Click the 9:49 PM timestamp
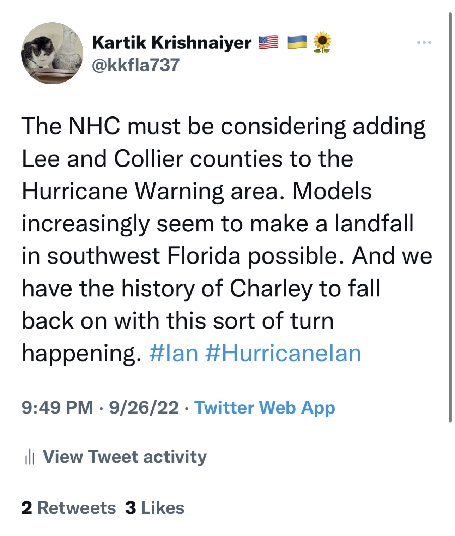The image size is (455, 536). click(57, 408)
